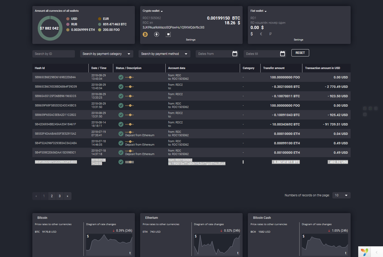
Task: Click the Bitcoin 24h rate-change down arrow
Action: click(x=114, y=231)
